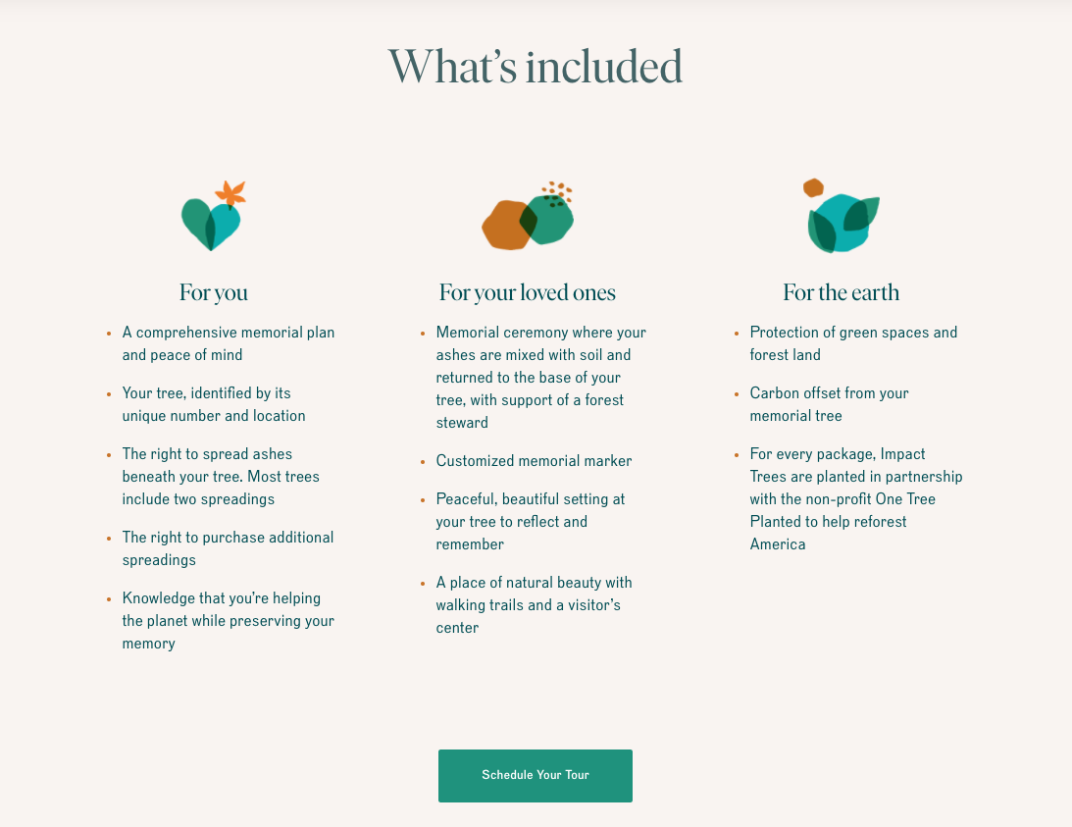Click the Impact Trees partnership paragraph
Image resolution: width=1072 pixels, height=827 pixels.
click(855, 499)
